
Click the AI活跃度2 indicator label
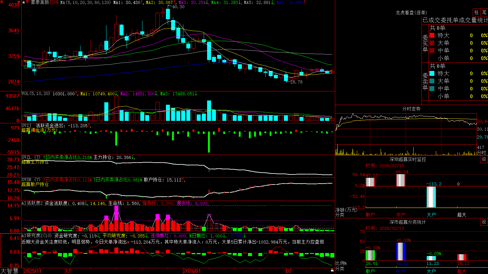32,203
